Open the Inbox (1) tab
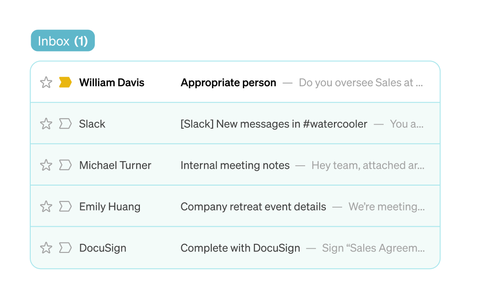 click(63, 41)
